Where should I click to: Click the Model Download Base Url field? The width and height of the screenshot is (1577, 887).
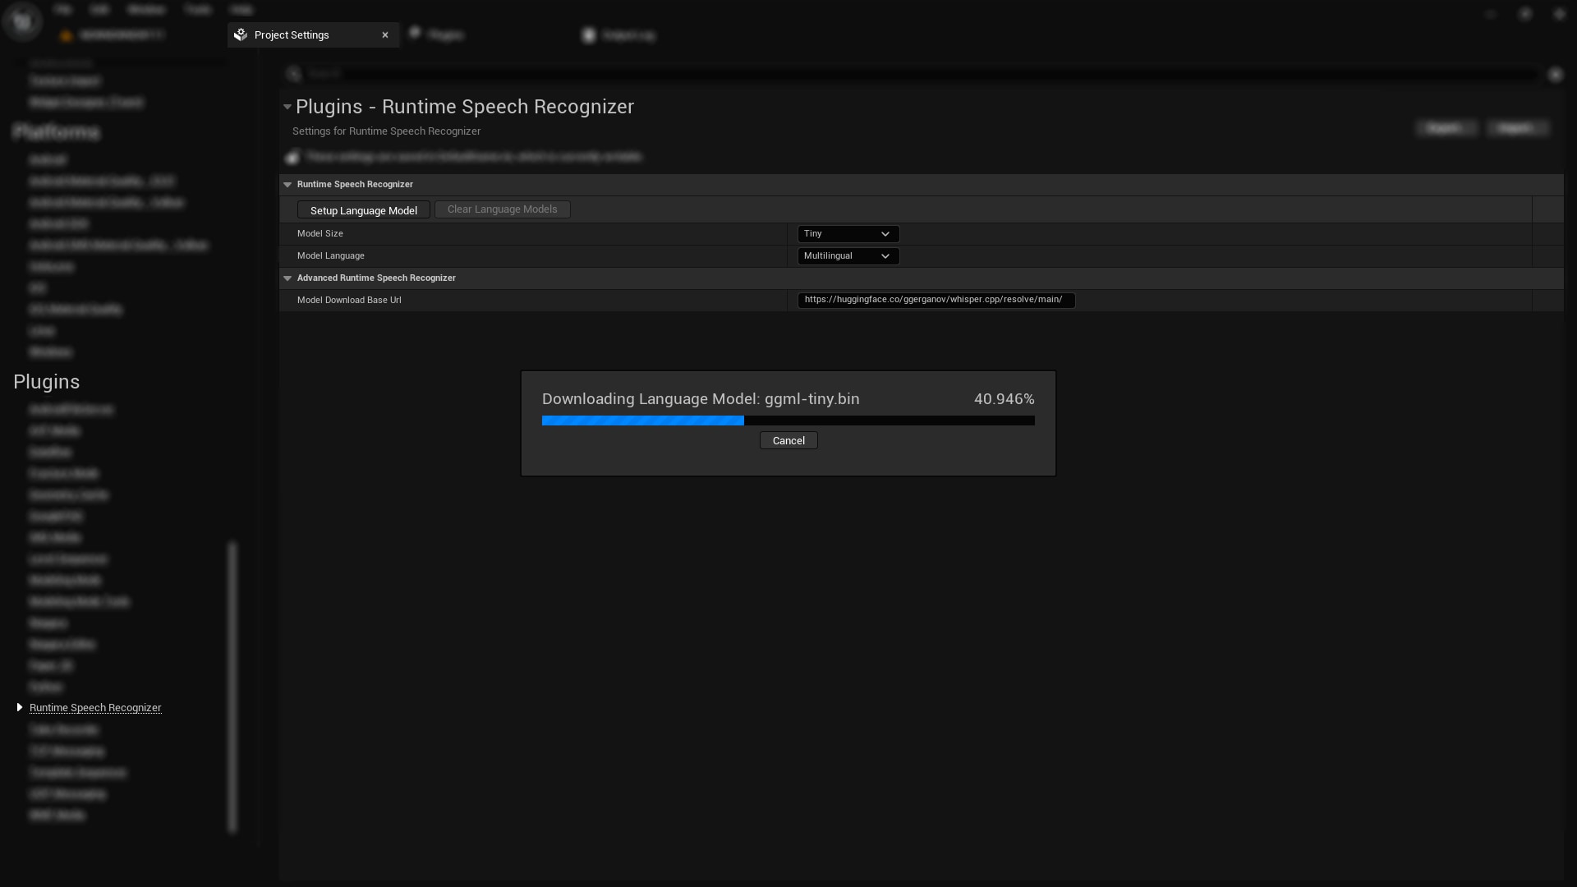pos(936,300)
